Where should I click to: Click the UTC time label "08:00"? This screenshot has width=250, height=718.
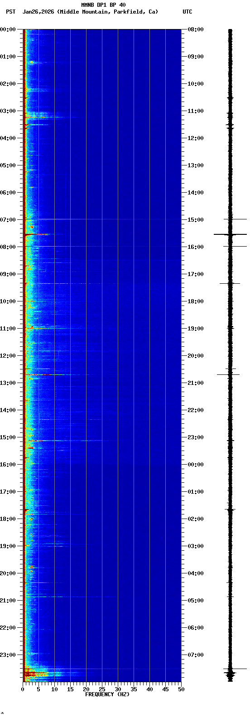click(x=195, y=29)
